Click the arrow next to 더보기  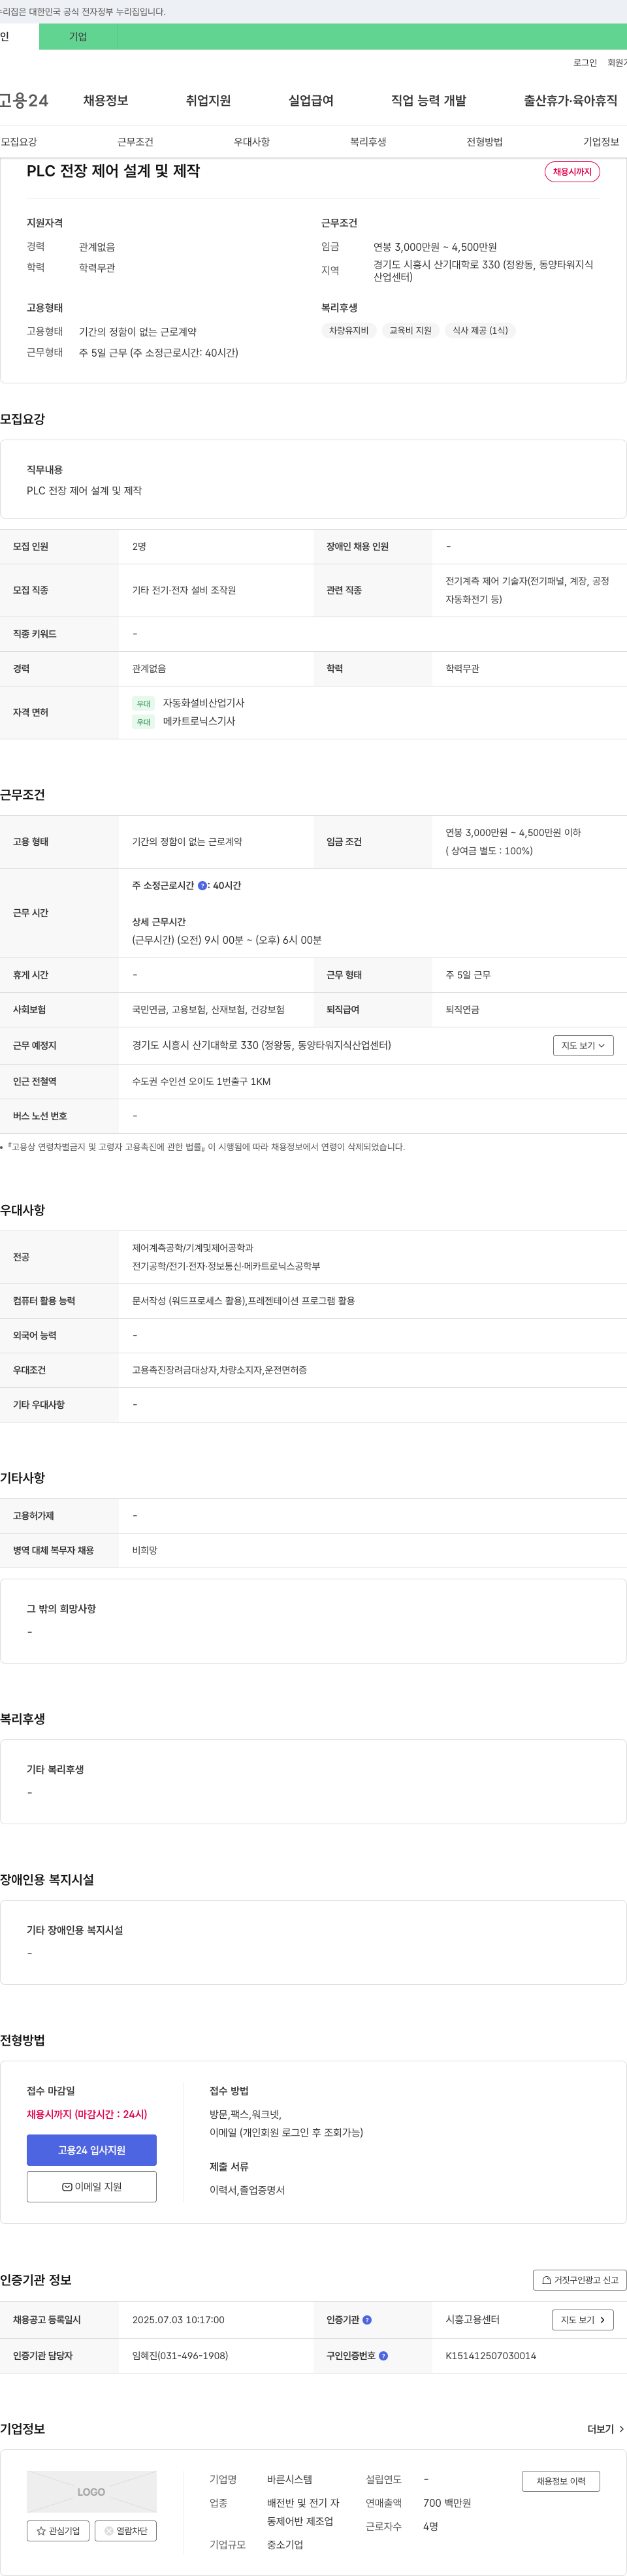click(x=621, y=2428)
